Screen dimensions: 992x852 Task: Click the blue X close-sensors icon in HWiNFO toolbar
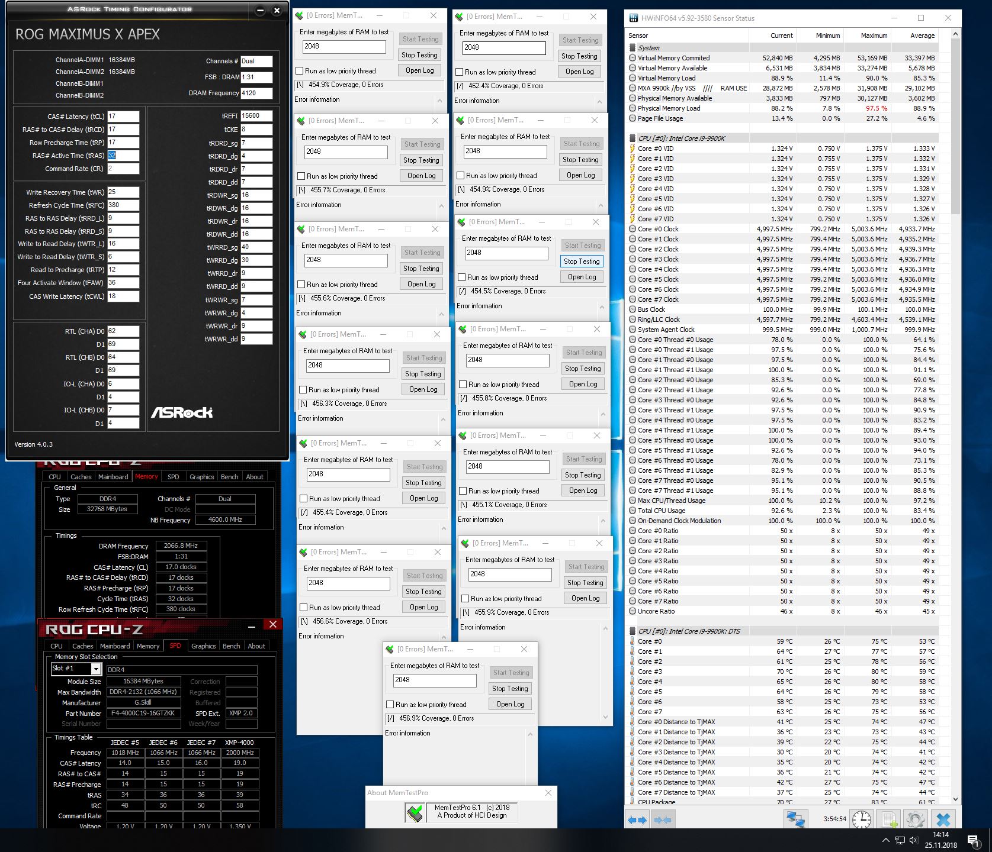pos(943,819)
